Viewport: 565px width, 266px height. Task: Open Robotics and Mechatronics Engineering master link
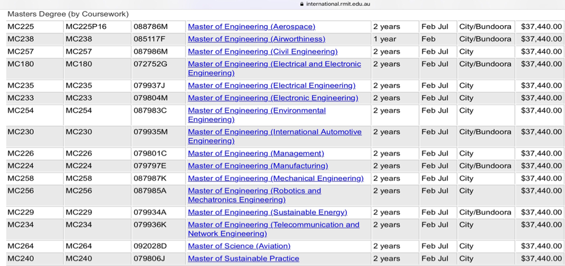254,191
